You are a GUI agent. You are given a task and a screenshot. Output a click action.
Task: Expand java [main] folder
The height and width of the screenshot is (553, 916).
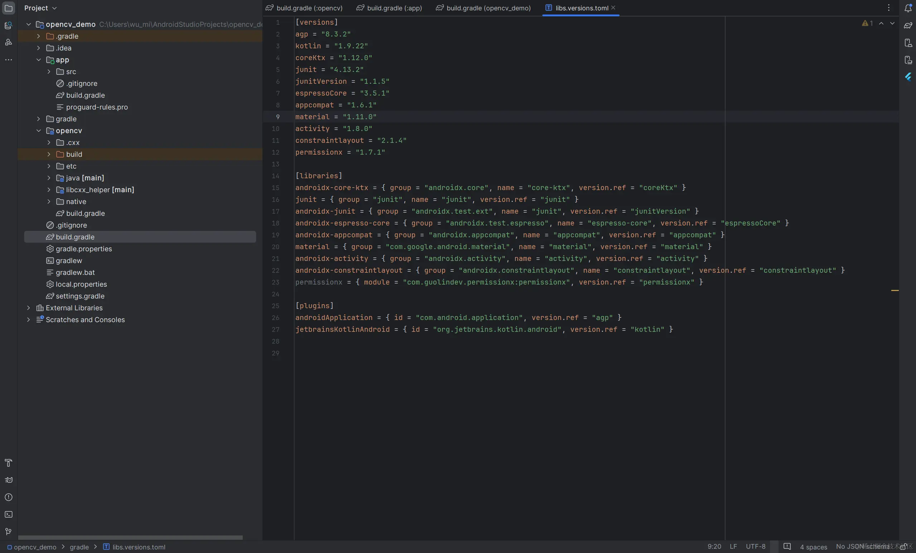tap(49, 178)
